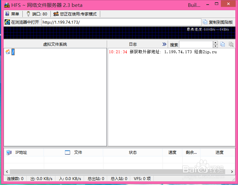The height and width of the screenshot is (185, 238).
Task: Minimize the HFS window
Action: click(x=208, y=5)
